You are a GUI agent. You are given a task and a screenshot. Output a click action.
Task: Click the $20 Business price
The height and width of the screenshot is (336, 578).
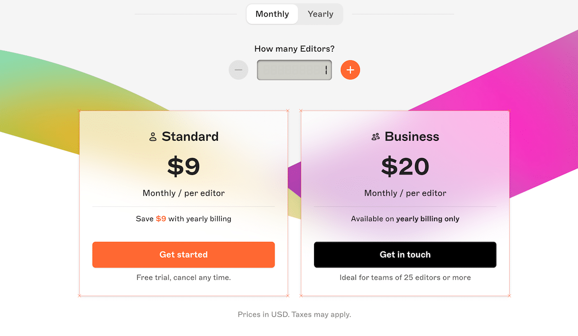click(405, 166)
